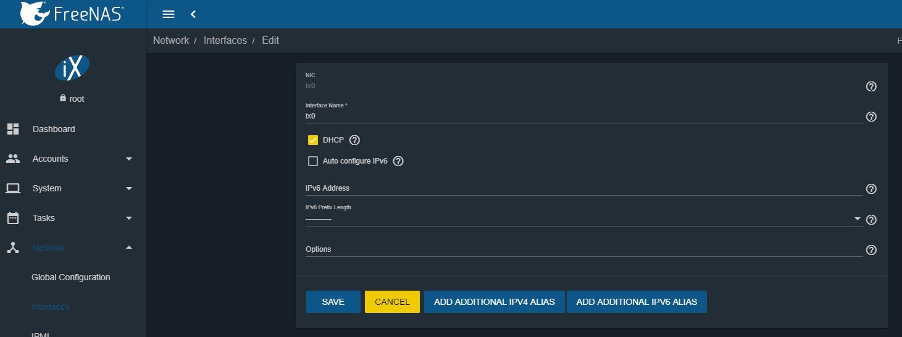
Task: Click the collapse sidebar chevron
Action: point(193,14)
